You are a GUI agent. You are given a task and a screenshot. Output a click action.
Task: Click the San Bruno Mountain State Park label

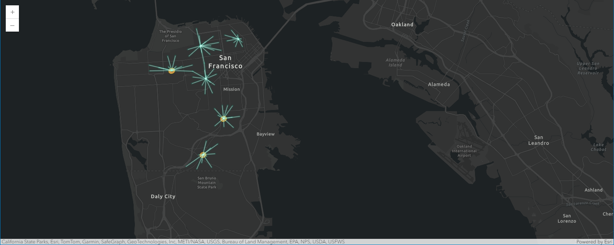tap(206, 183)
